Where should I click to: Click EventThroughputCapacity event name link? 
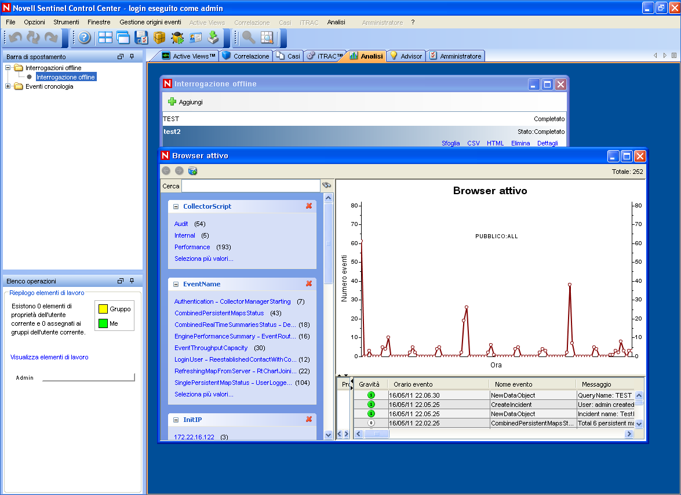tap(211, 348)
